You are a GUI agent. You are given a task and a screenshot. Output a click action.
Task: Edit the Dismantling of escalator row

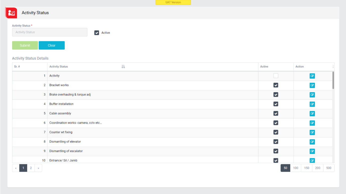point(312,151)
